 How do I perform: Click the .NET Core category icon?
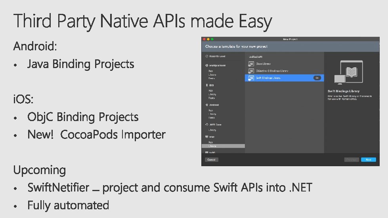click(x=206, y=125)
